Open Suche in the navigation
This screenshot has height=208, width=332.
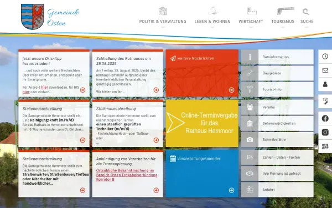307,22
